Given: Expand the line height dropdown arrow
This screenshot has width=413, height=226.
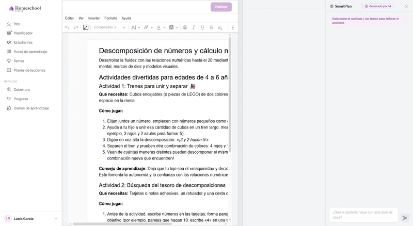Looking at the screenshot, I should coord(139,27).
